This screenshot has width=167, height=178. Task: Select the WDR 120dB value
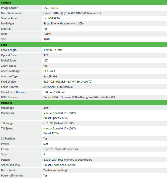47,34
